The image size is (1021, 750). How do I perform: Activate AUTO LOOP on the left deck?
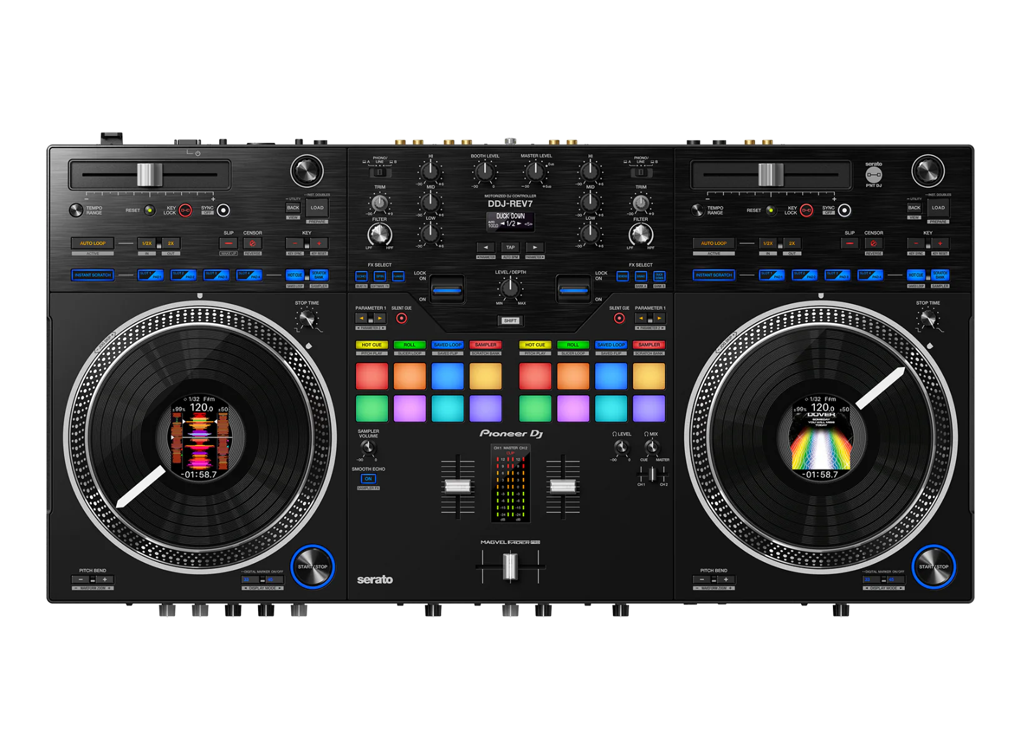(x=92, y=243)
